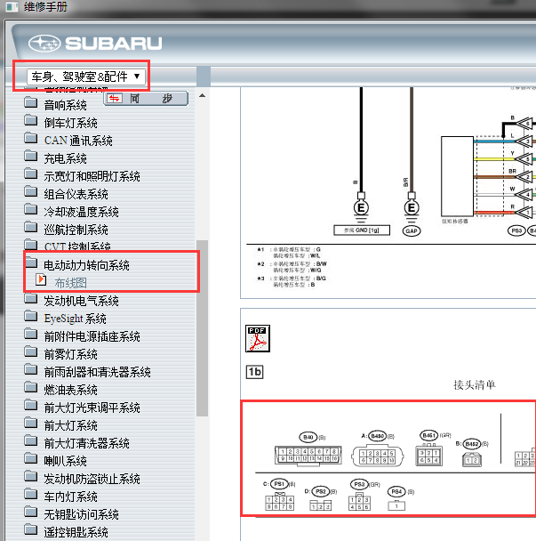The width and height of the screenshot is (536, 541).
Task: Select the 前雨刮器和清洗器系统 tree label
Action: point(98,372)
